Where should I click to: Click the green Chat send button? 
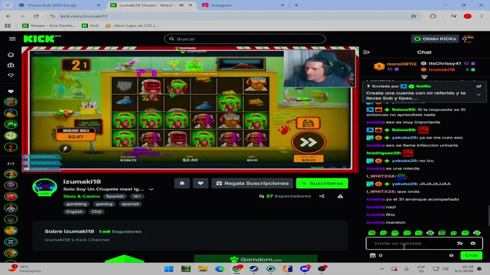pos(471,256)
